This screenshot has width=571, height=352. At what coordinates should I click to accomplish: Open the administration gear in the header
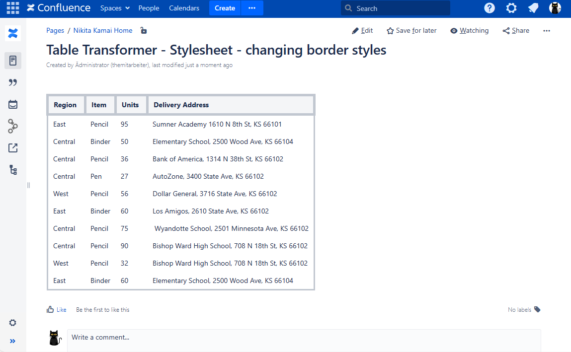coord(511,8)
